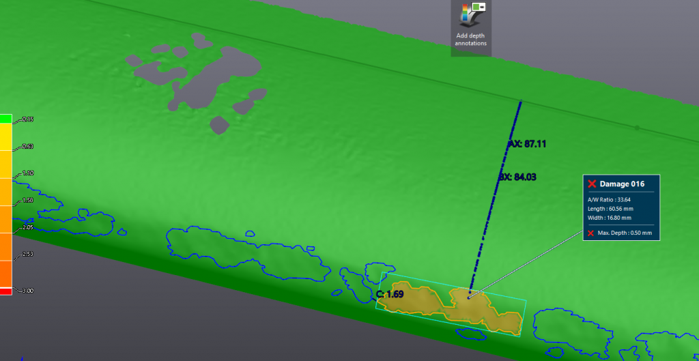Click the 3.00 label on the depth scale
The image size is (699, 361).
(x=28, y=291)
